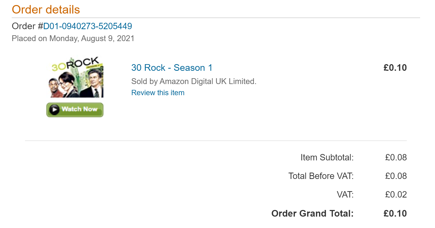Click the Order details heading
The height and width of the screenshot is (228, 435).
(x=46, y=10)
